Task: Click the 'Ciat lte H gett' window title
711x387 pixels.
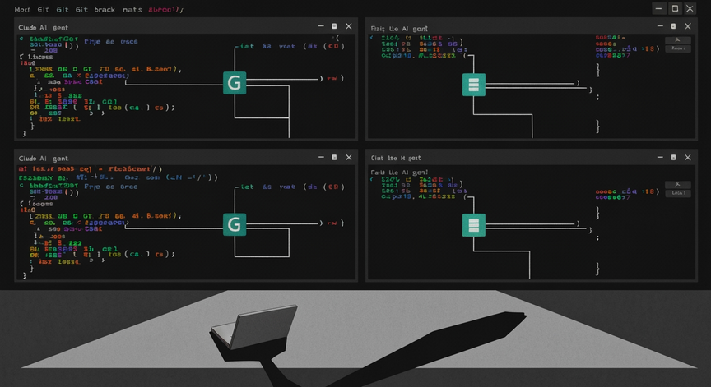Action: coord(396,158)
